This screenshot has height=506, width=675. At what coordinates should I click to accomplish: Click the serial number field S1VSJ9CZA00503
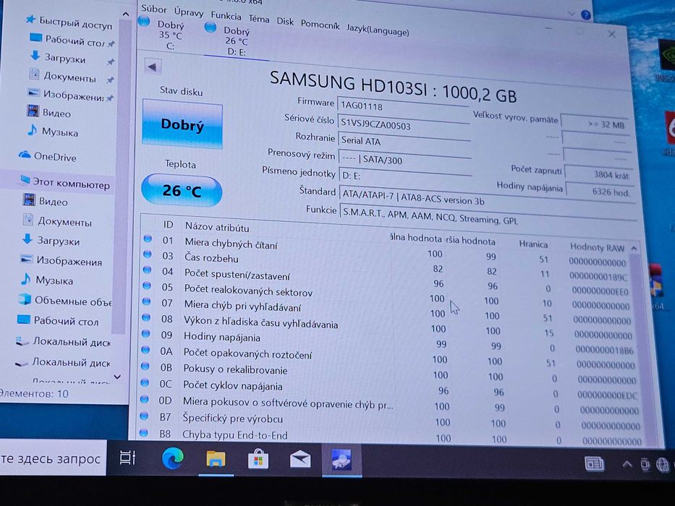click(404, 125)
